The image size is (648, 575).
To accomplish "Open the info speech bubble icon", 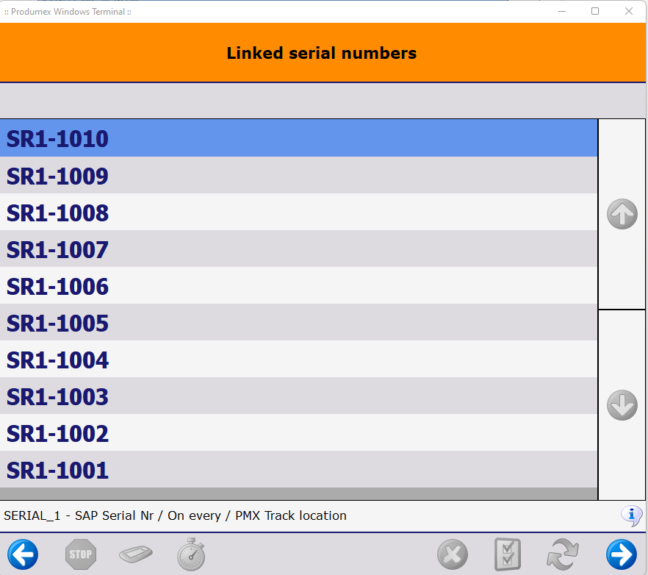I will tap(631, 515).
